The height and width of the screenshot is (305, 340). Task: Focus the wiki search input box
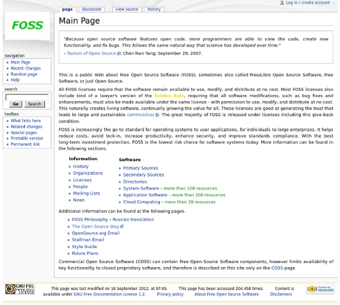pyautogui.click(x=27, y=97)
